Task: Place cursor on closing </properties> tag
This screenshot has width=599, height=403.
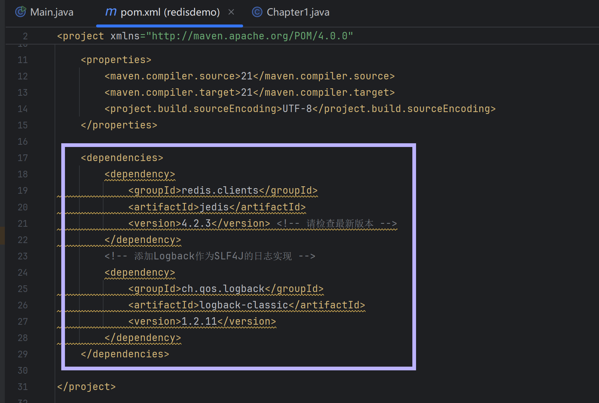Action: point(119,125)
